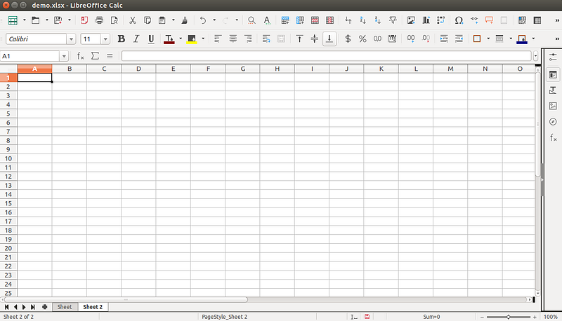The image size is (562, 321).
Task: Toggle Align Right
Action: (248, 39)
